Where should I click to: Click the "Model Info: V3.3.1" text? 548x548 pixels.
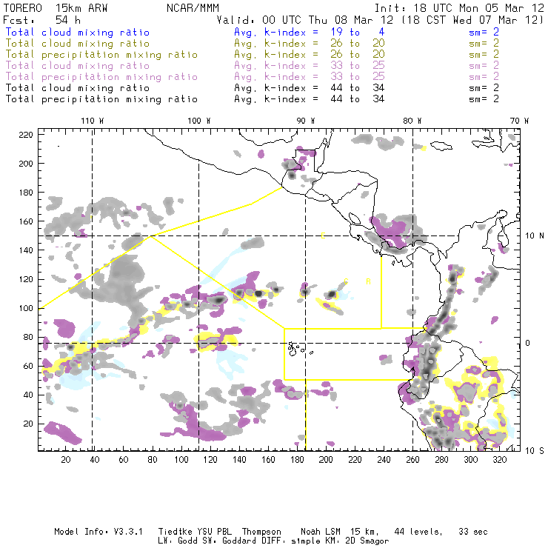pyautogui.click(x=98, y=532)
